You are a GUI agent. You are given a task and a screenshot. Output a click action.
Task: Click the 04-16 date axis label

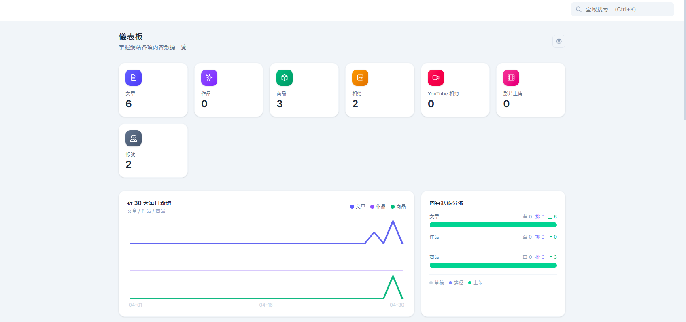pyautogui.click(x=266, y=305)
